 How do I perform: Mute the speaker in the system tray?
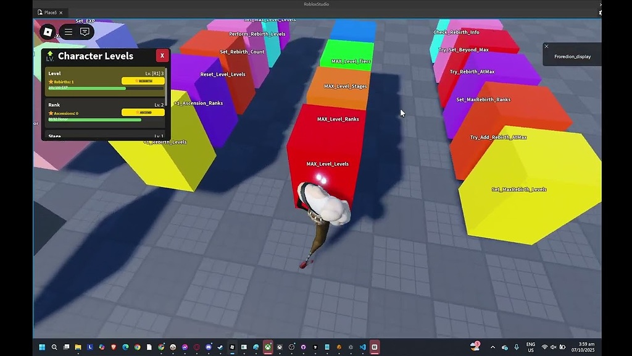pos(554,347)
